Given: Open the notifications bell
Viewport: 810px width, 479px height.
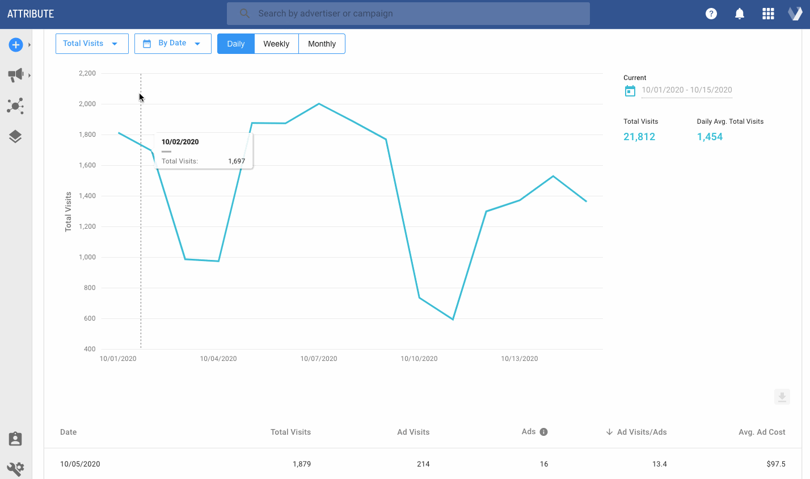Looking at the screenshot, I should (x=739, y=14).
